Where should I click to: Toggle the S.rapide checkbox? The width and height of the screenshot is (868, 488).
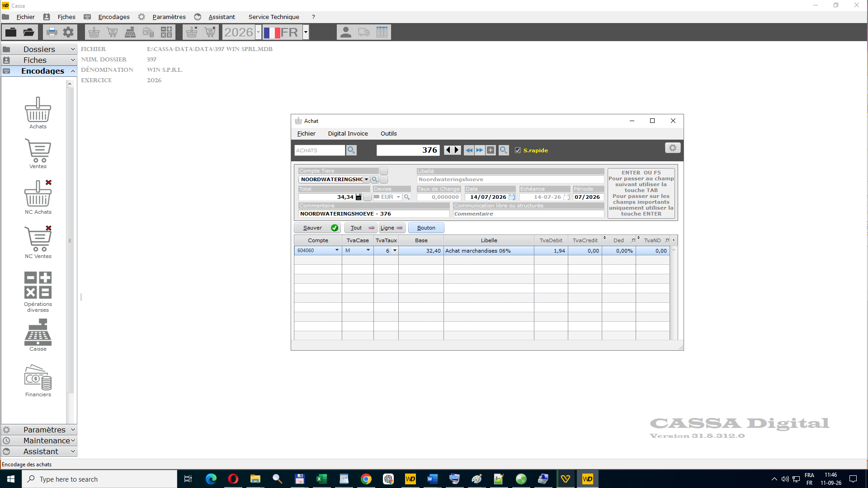pos(518,150)
